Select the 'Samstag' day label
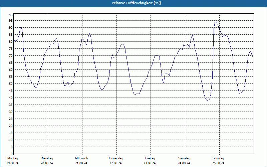The height and width of the screenshot is (167, 267). coord(184,158)
